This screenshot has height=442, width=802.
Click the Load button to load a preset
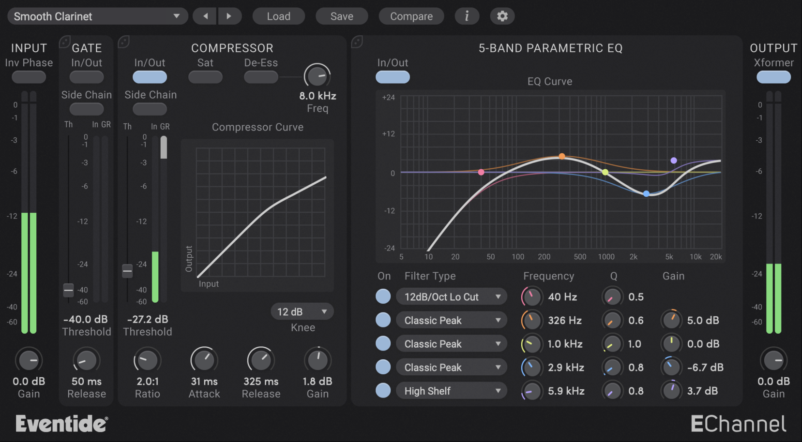(278, 16)
